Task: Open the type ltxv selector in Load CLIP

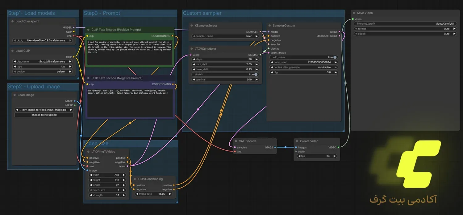Action: pyautogui.click(x=42, y=67)
